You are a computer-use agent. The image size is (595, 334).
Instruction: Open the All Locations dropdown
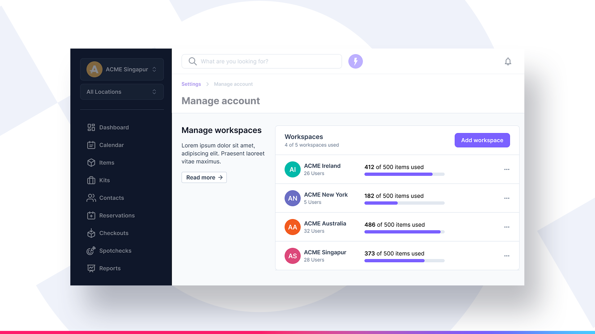click(x=121, y=91)
